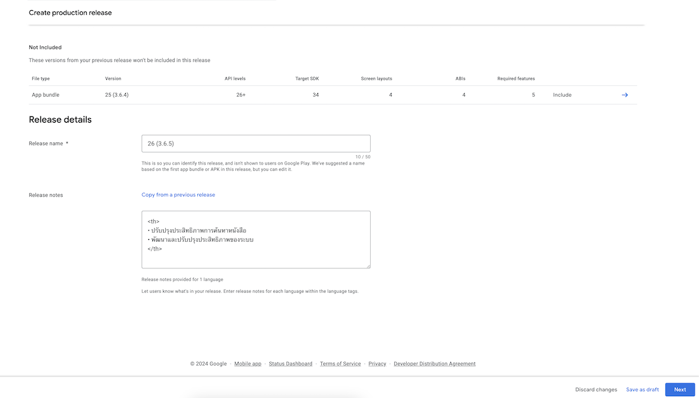Focus the Release name input field
Screen dimensions: 699x398
(x=256, y=144)
